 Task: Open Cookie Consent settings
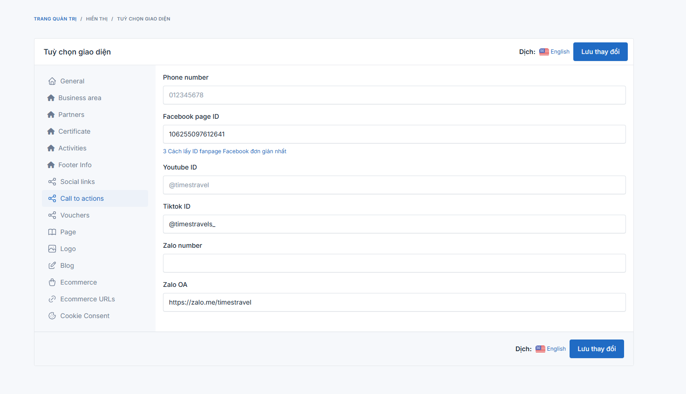[95, 316]
